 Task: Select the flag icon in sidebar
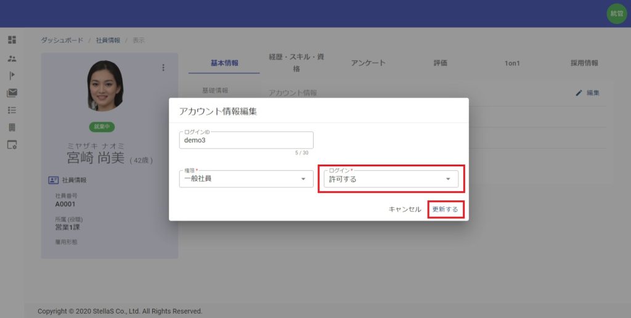tap(12, 75)
